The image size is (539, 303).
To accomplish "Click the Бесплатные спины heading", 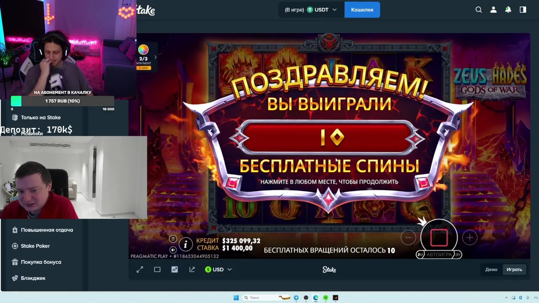I will (x=329, y=166).
